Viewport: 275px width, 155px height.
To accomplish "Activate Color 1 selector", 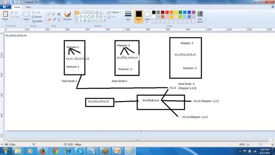I will [138, 17].
